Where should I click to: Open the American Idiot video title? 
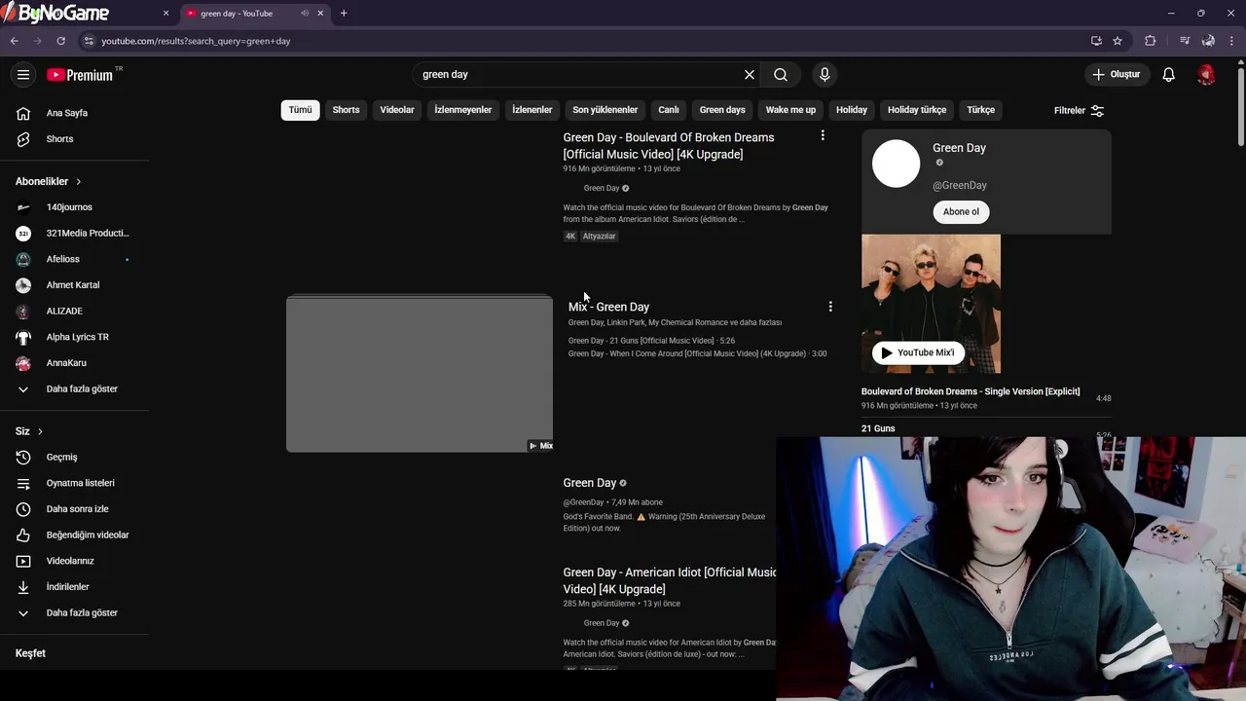(670, 581)
